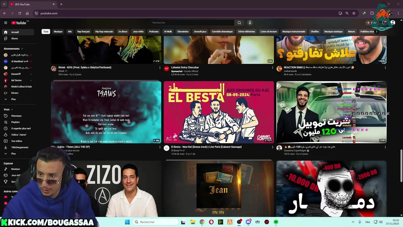Open the browser three-dot menu
The width and height of the screenshot is (403, 227).
click(399, 13)
